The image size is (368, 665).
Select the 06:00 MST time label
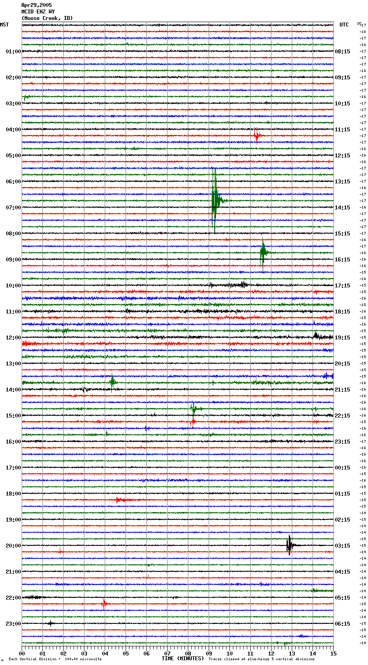tap(13, 182)
